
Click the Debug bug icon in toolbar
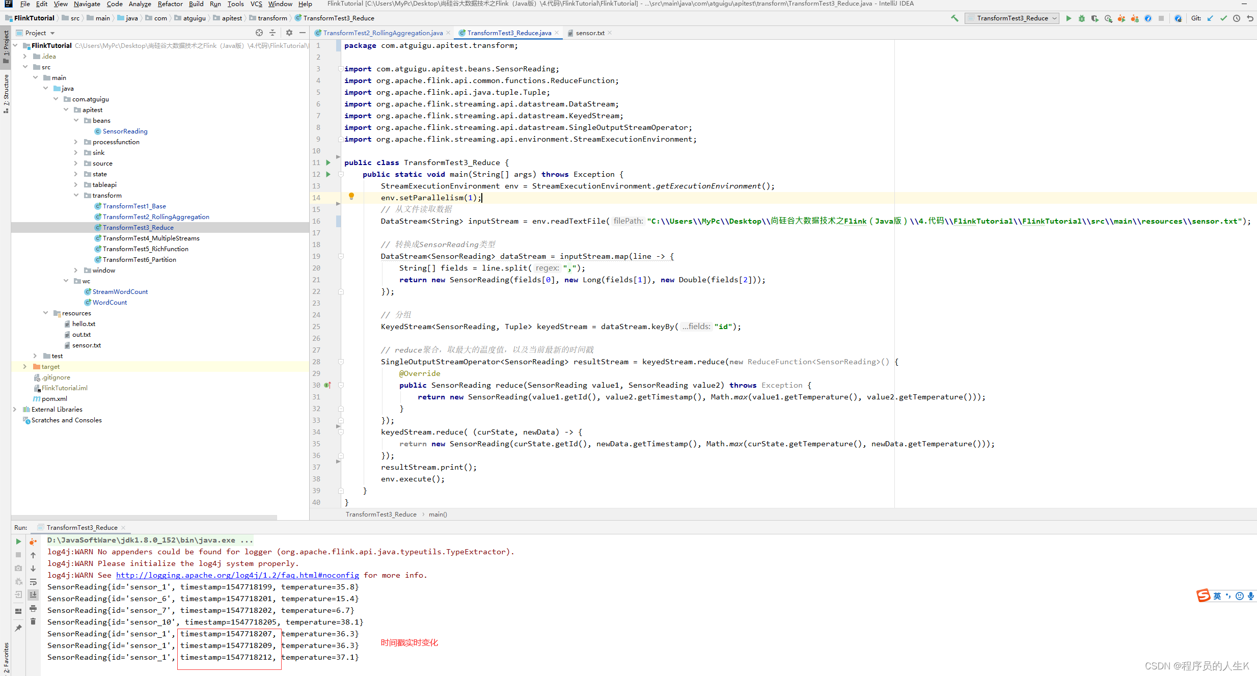pyautogui.click(x=1082, y=18)
